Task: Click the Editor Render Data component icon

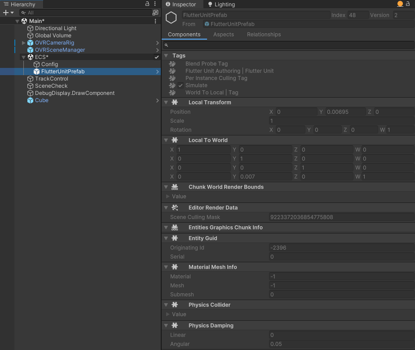Action: click(x=175, y=207)
